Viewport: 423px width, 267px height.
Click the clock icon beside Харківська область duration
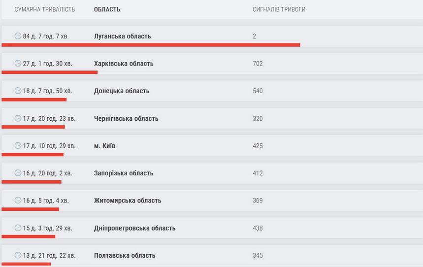[18, 64]
